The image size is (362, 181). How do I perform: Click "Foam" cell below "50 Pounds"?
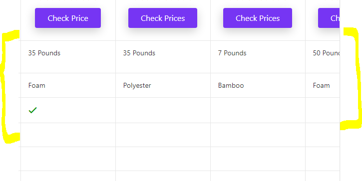click(323, 85)
